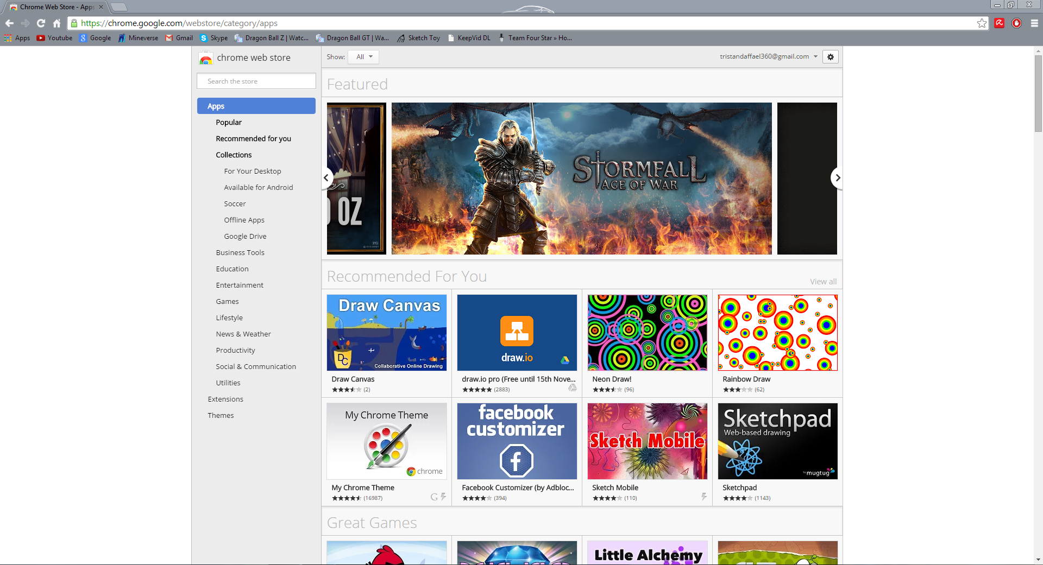1043x565 pixels.
Task: Open the Education category
Action: pyautogui.click(x=232, y=269)
